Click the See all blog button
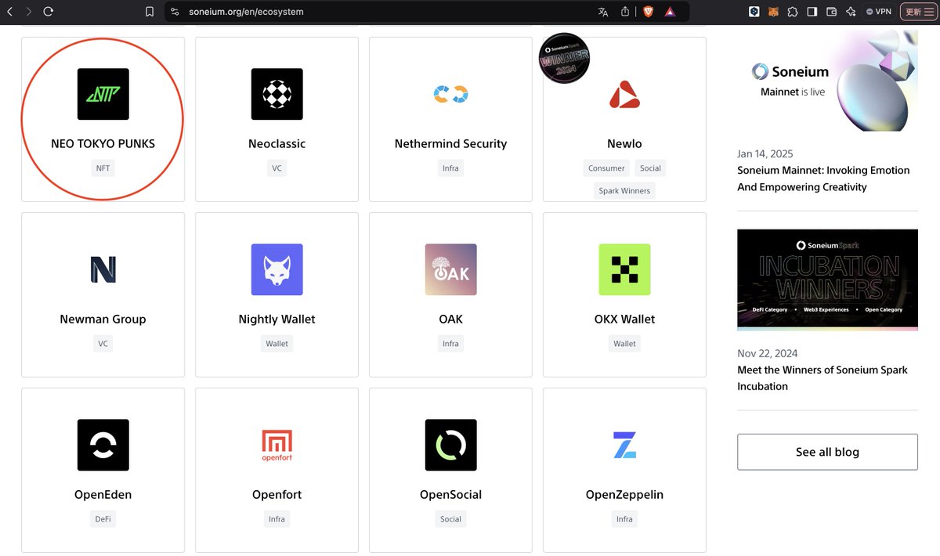This screenshot has width=940, height=556. 827,452
